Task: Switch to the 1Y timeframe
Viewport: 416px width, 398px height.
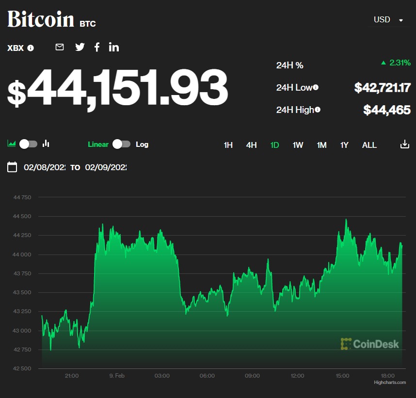Action: (x=344, y=145)
